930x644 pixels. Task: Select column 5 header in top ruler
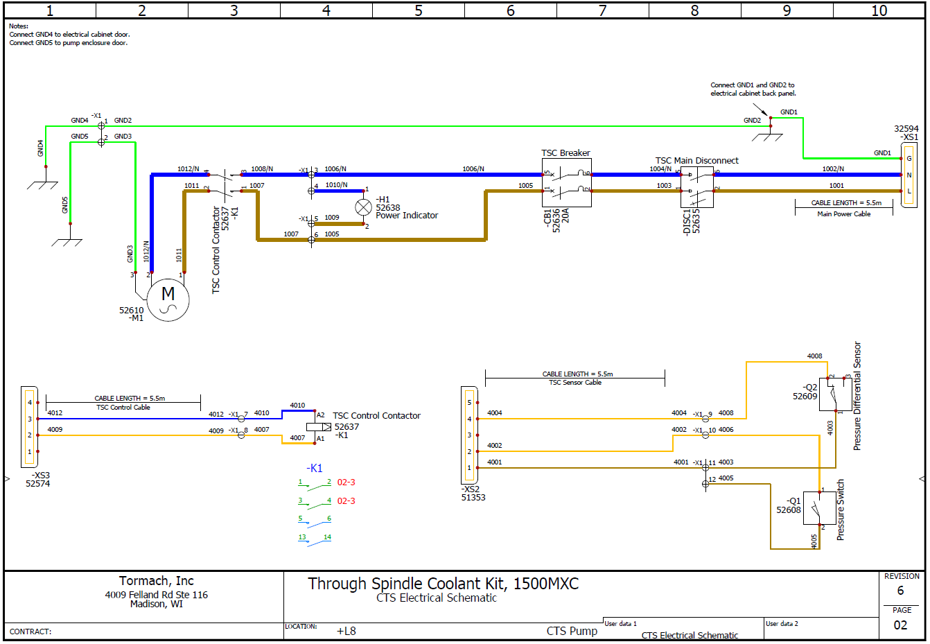click(418, 10)
